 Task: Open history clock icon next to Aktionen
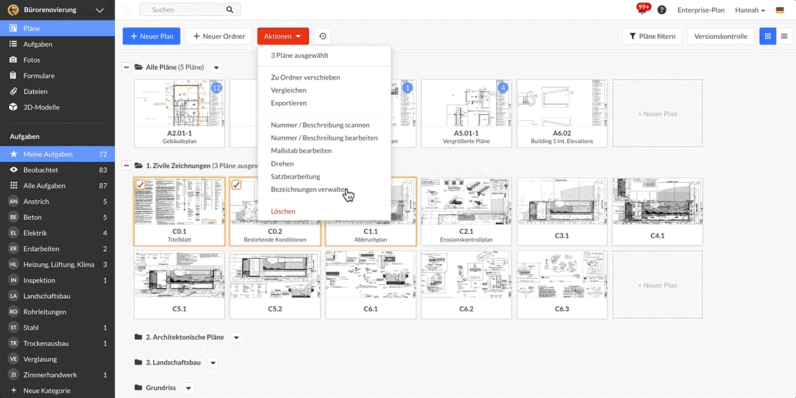pyautogui.click(x=322, y=36)
